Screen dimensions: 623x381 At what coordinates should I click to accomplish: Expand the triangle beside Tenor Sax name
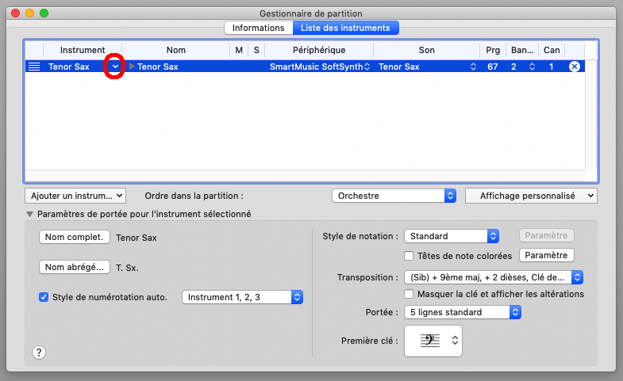132,67
